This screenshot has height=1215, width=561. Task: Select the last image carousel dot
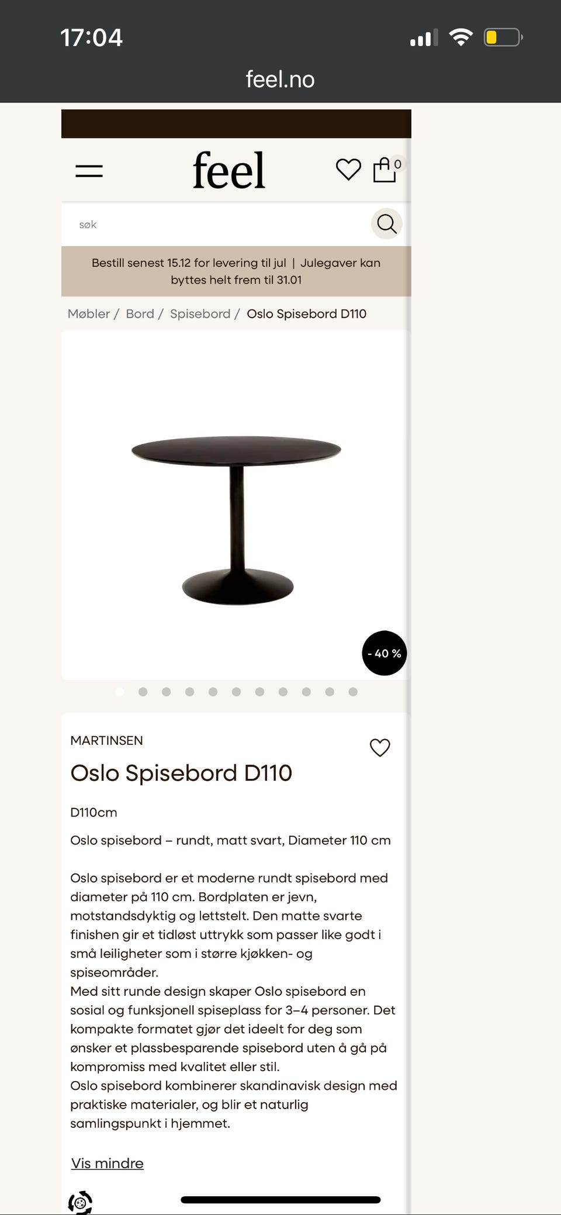click(x=353, y=692)
